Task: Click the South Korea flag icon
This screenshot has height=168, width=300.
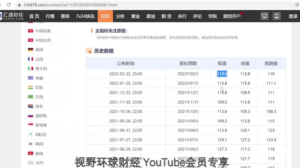Action: pos(30,144)
